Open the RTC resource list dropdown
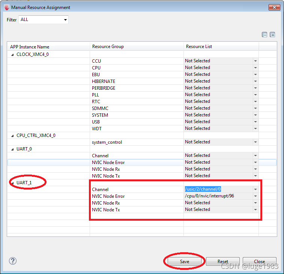The height and width of the screenshot is (274, 284). [x=255, y=101]
